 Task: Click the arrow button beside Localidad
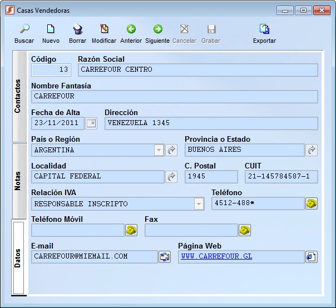(171, 177)
